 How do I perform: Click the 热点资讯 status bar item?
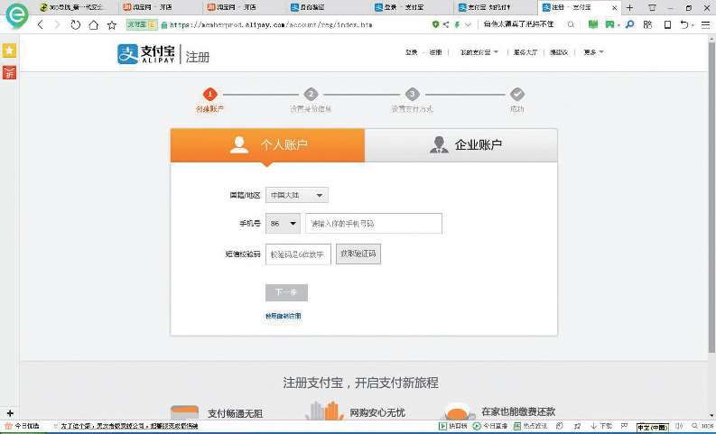530,426
